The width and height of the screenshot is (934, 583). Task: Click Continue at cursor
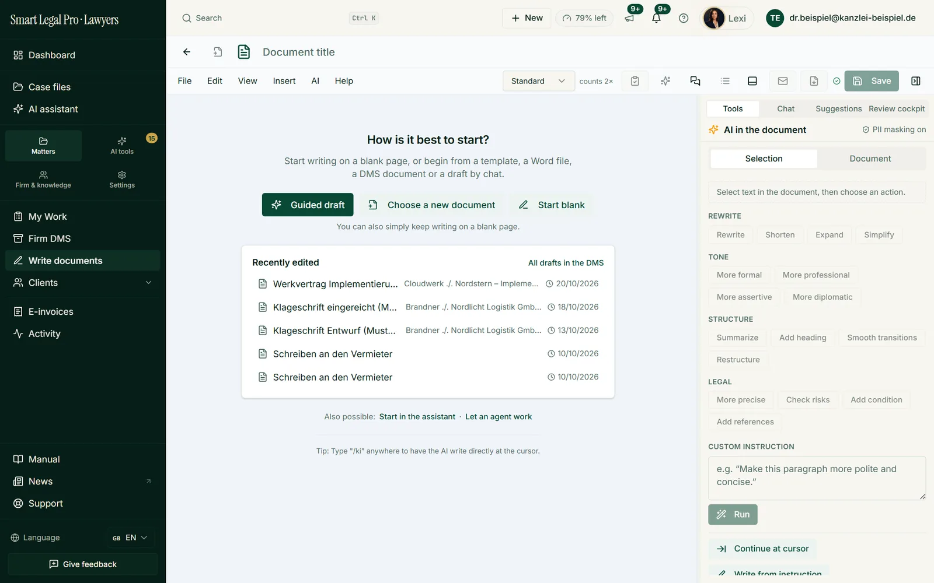(762, 549)
